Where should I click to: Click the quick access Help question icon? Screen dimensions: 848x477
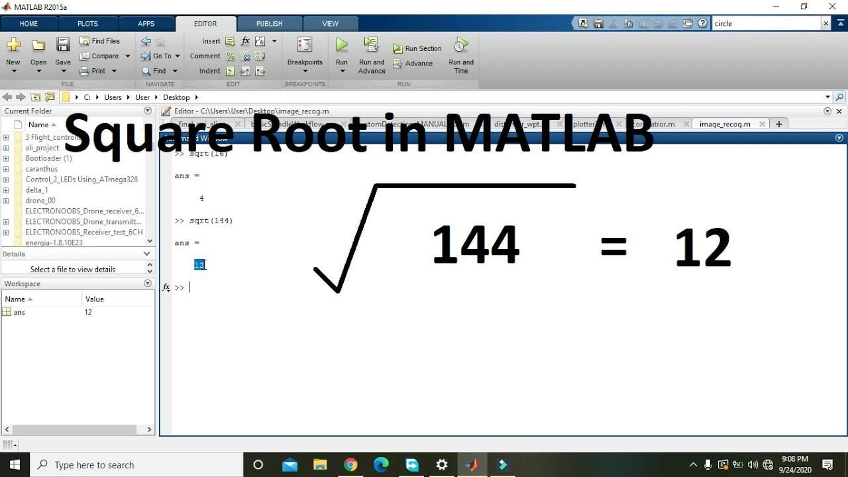click(x=703, y=23)
